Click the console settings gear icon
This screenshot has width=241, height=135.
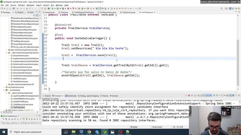233,96
